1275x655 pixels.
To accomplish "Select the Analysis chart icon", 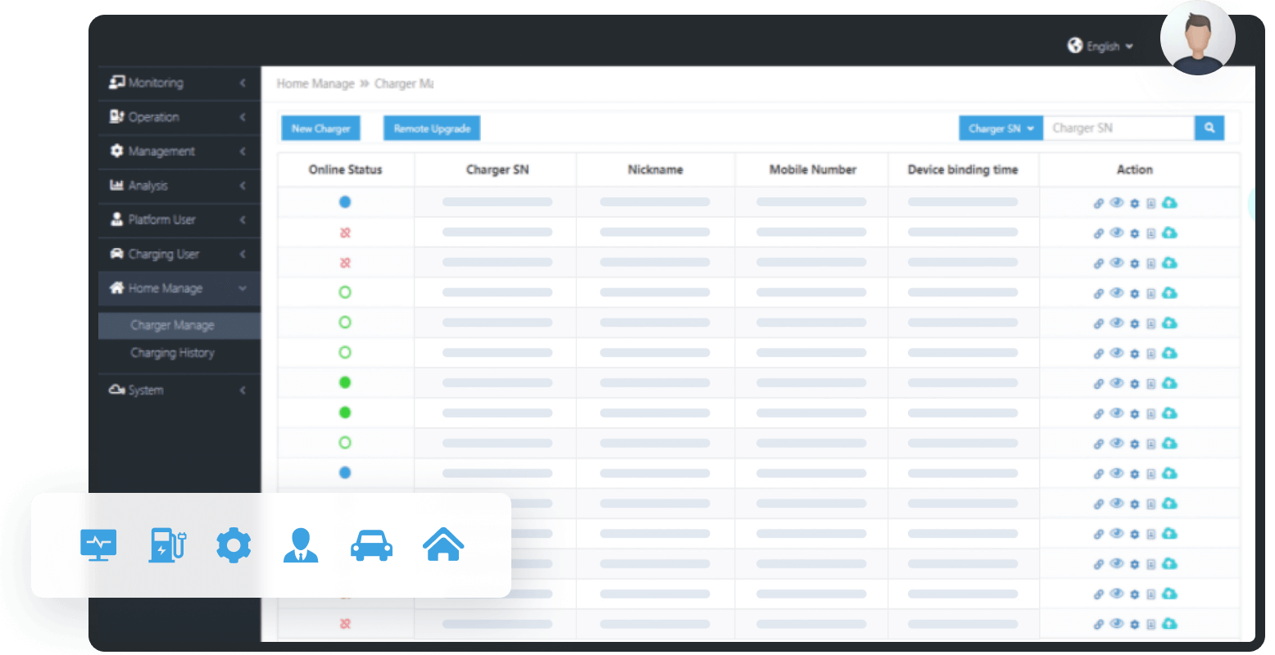I will click(x=116, y=186).
